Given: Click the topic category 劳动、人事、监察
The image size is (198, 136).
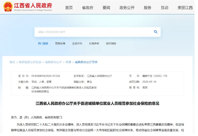Looking at the screenshot, I should (x=41, y=82).
